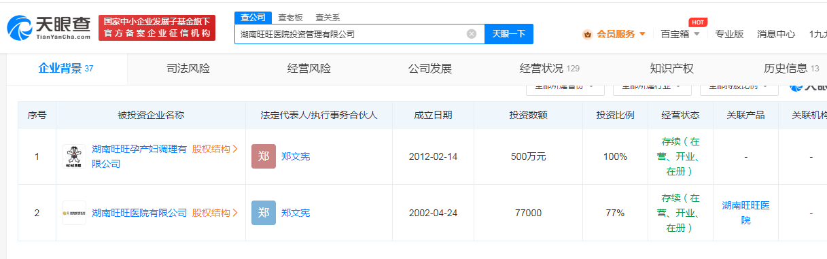Click the 湖南旺旺医院有限公司 logo thumbnail
Viewport: 827px width, 259px height.
74,213
